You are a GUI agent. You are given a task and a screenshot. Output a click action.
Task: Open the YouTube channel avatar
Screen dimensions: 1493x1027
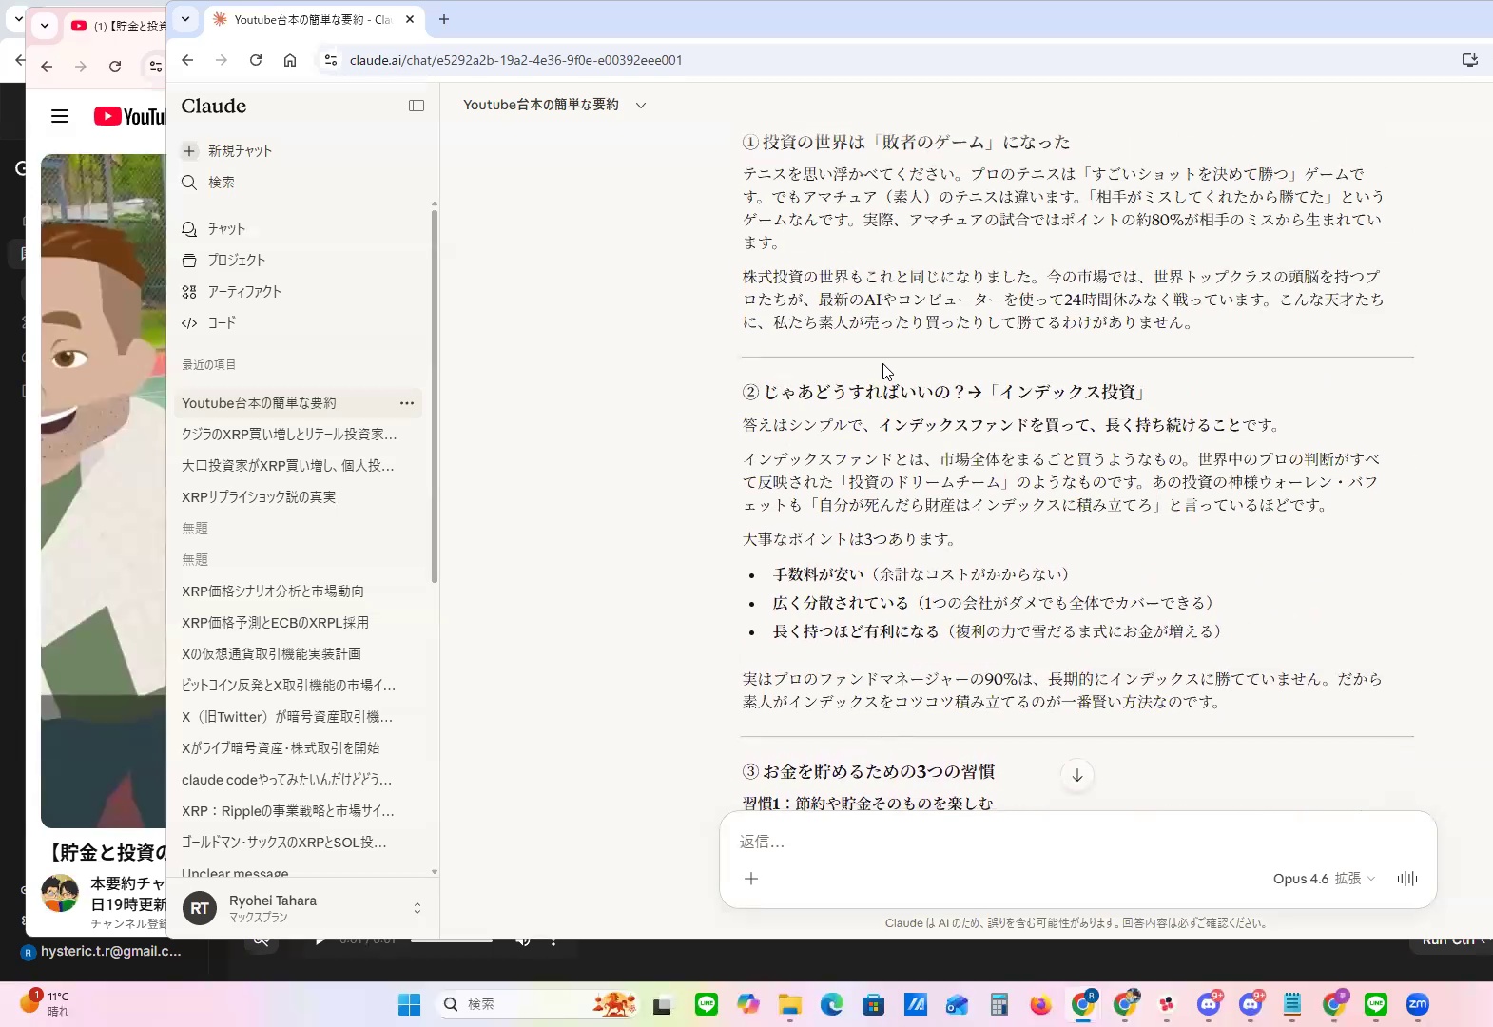(60, 893)
